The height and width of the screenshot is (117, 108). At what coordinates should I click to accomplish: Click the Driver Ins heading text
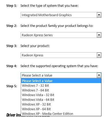(x=14, y=115)
